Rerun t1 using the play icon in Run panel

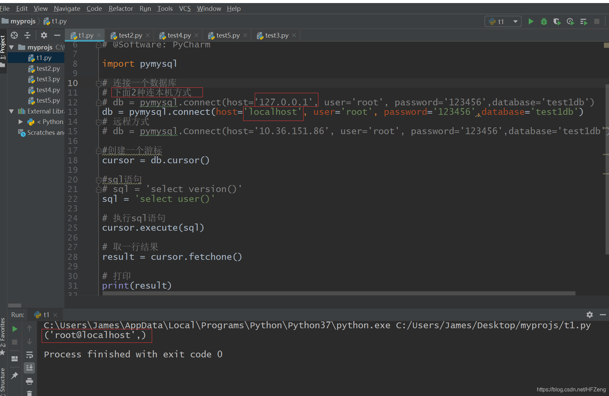(x=14, y=329)
